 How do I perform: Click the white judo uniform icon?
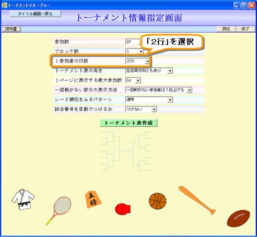(x=23, y=200)
